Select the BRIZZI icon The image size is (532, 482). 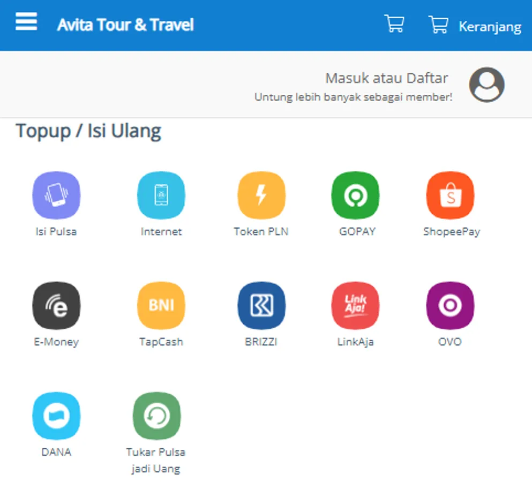coord(261,305)
